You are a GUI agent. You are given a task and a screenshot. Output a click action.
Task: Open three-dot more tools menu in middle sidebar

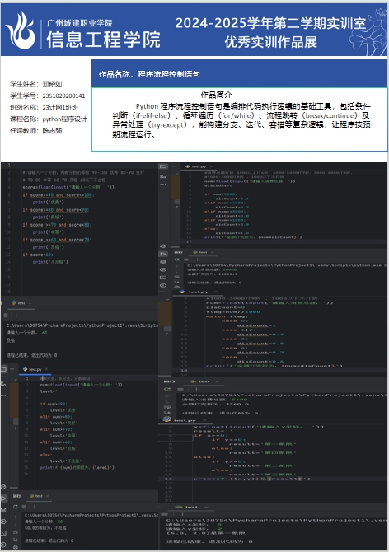(163, 184)
